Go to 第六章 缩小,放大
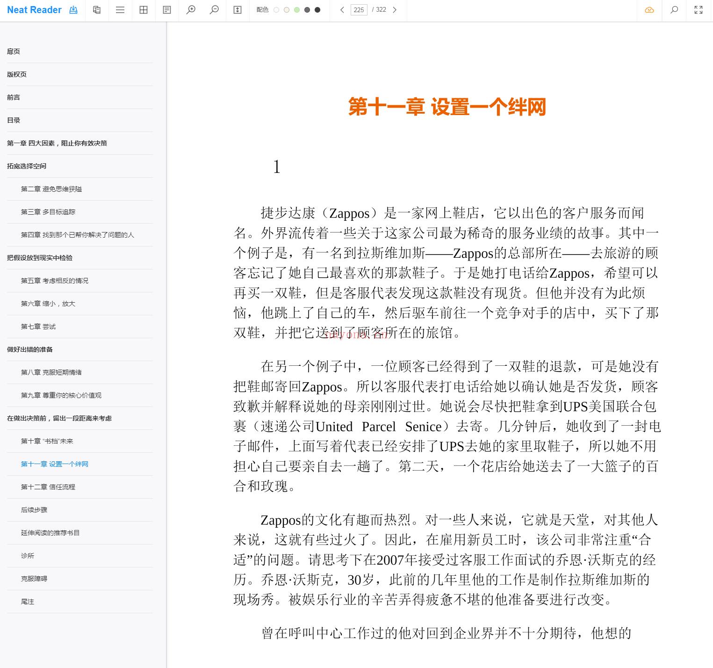The image size is (713, 668). point(48,304)
